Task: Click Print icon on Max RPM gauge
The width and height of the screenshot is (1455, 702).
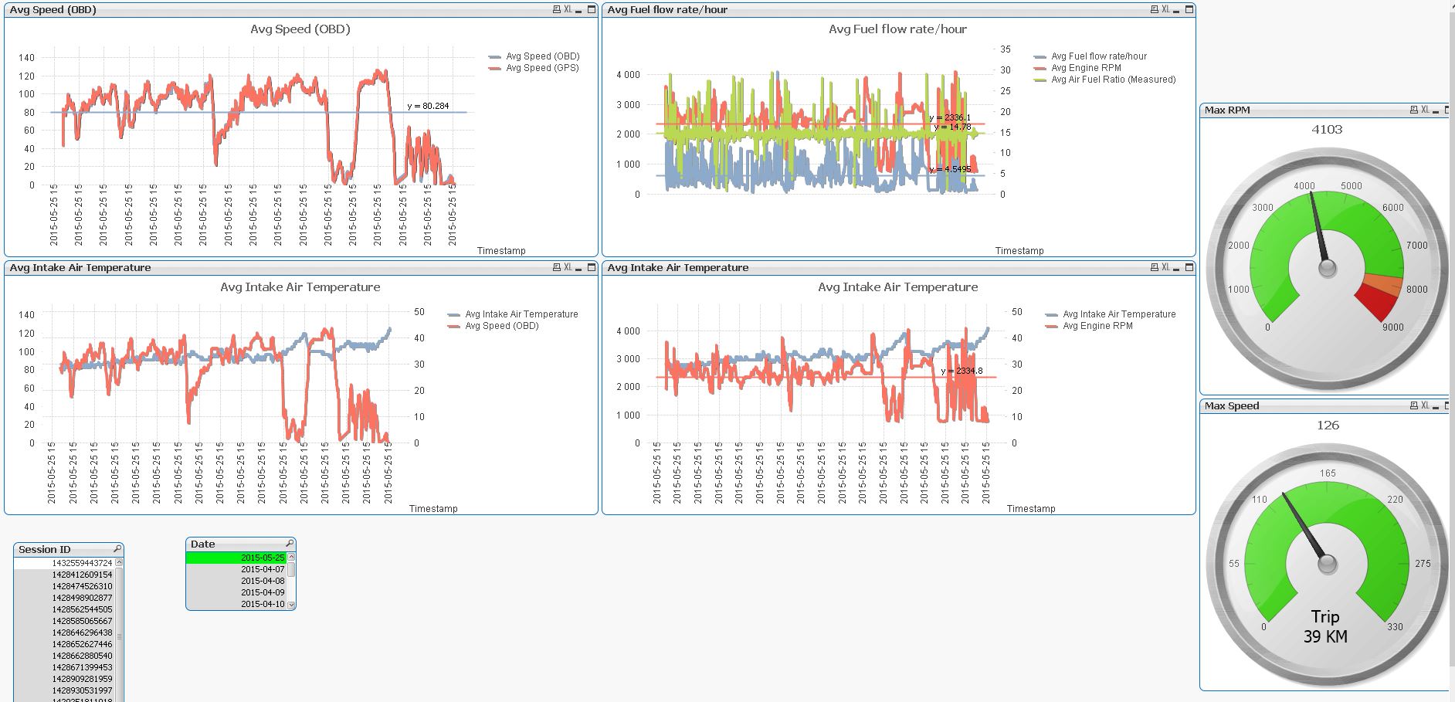Action: [x=1414, y=110]
